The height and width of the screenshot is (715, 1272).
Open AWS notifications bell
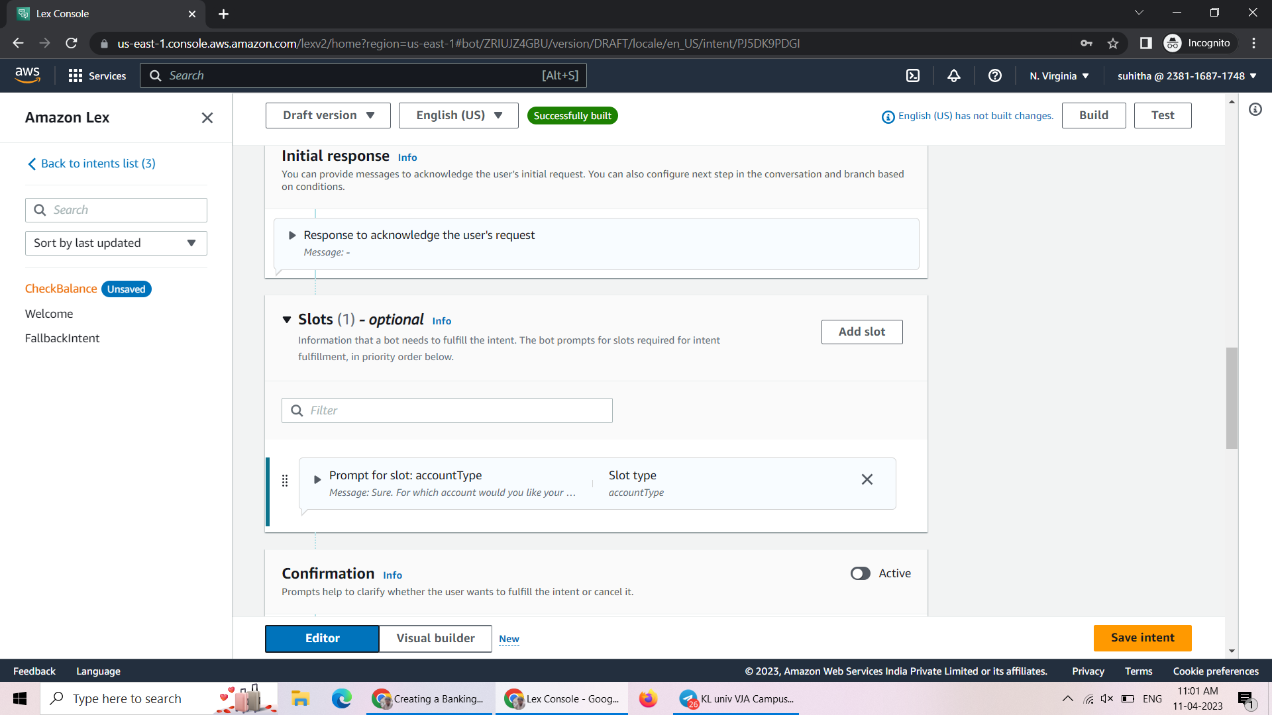(x=953, y=75)
